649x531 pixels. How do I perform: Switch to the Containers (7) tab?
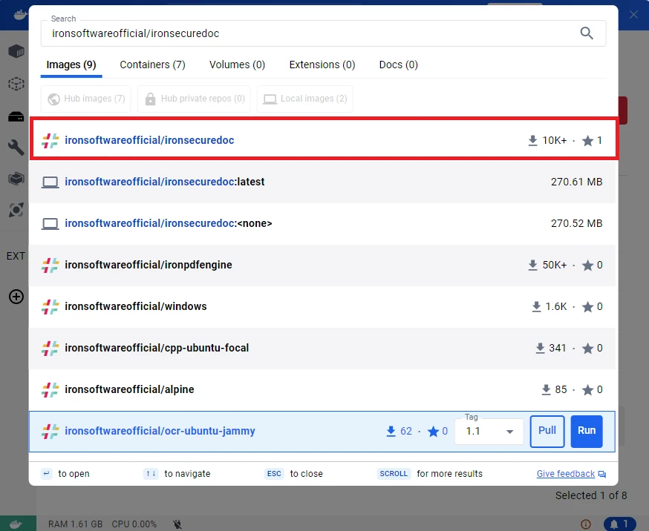pyautogui.click(x=152, y=65)
